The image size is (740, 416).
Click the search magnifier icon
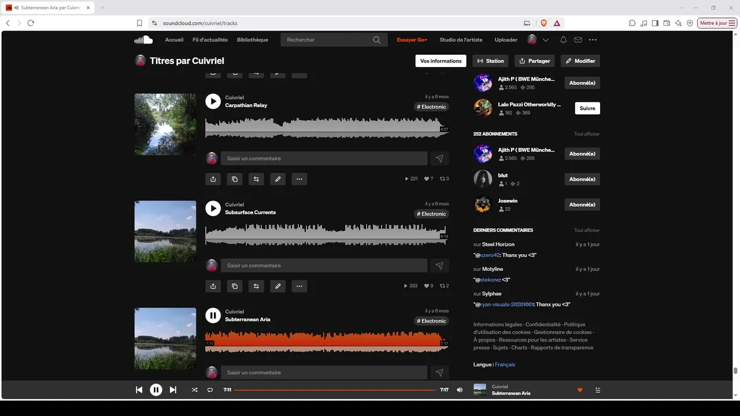[377, 40]
